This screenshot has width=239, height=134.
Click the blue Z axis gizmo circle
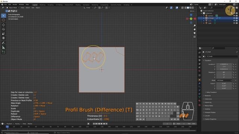coord(191,15)
